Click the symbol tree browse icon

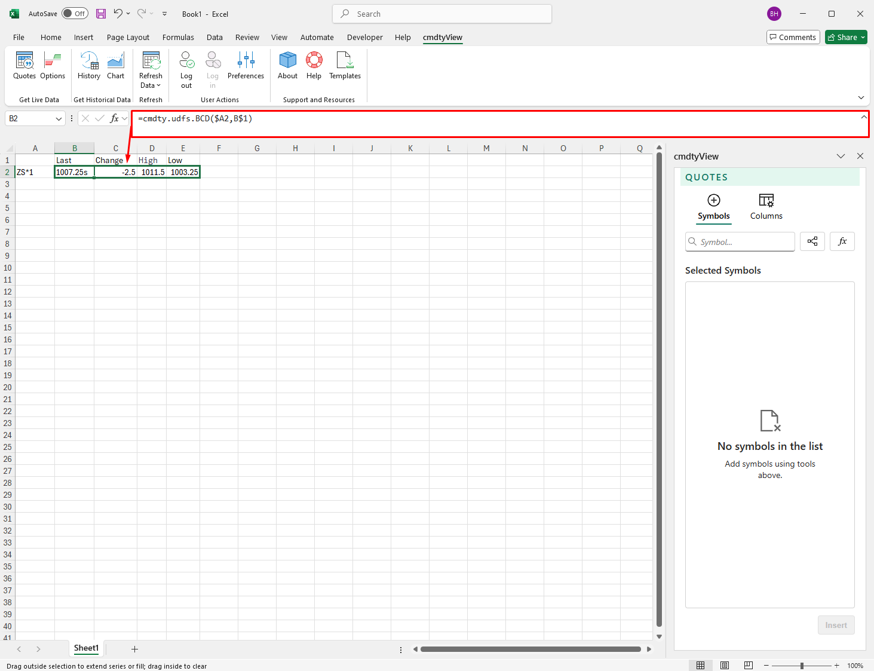coord(812,241)
